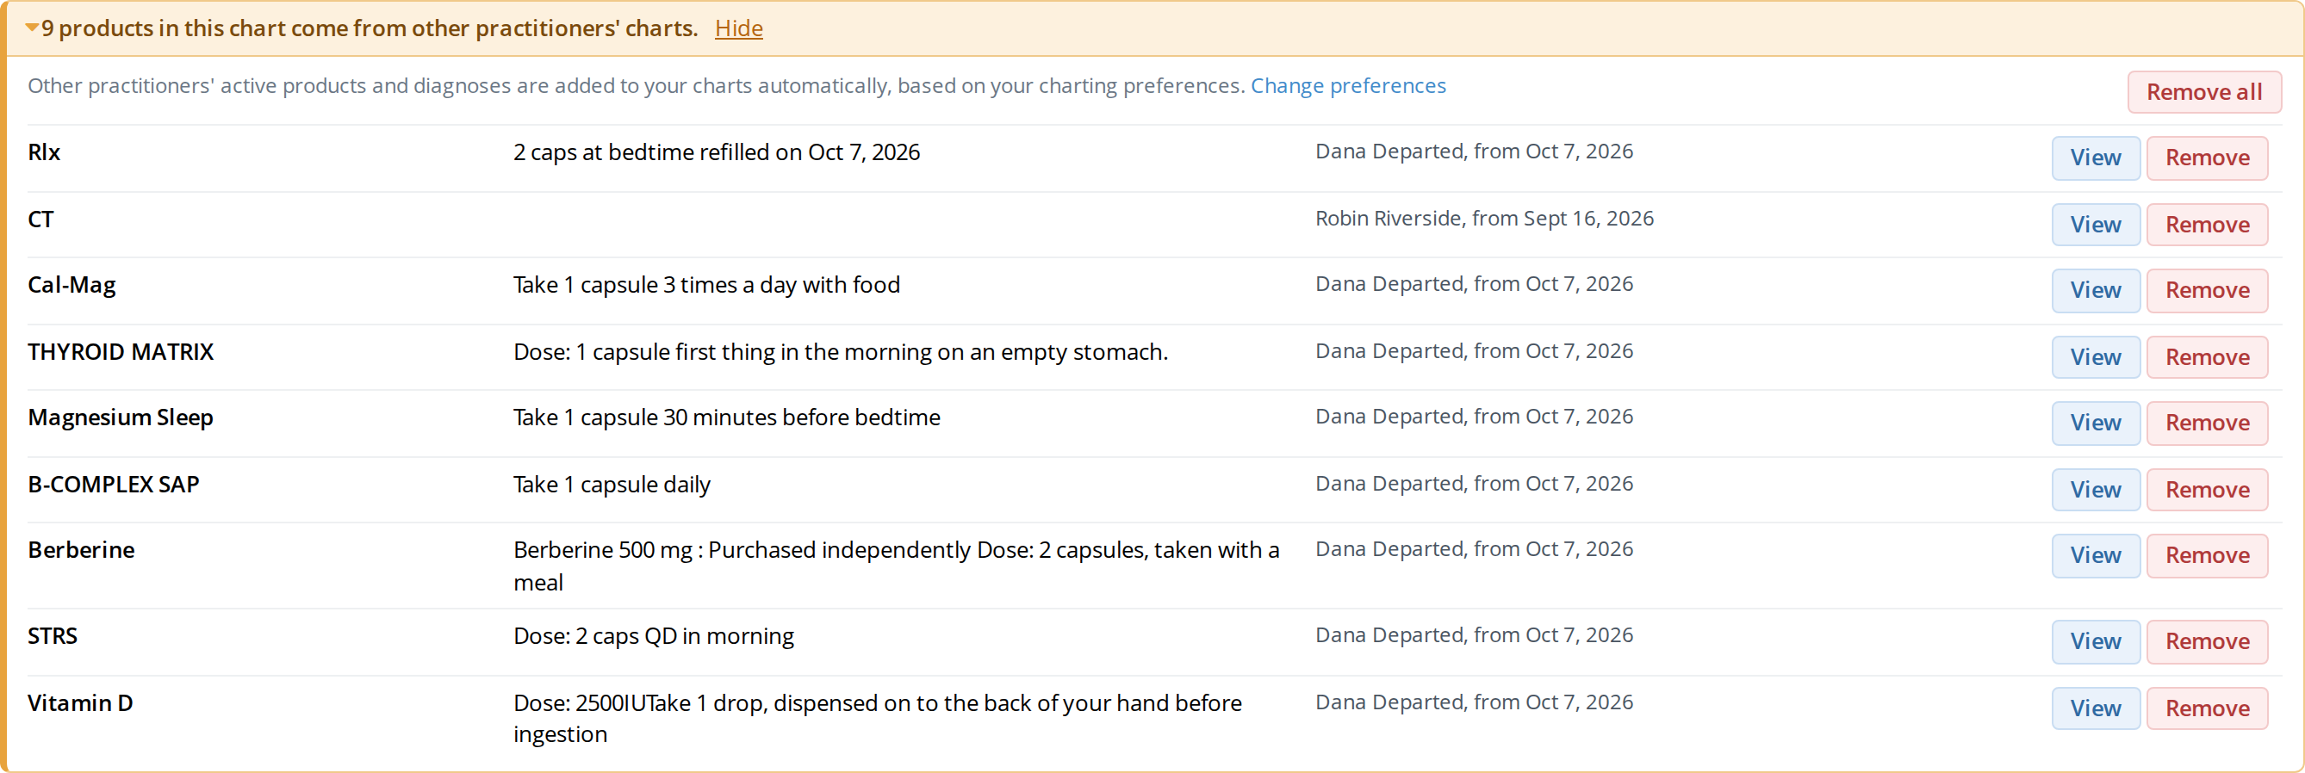
Task: Remove the Vitamin D product
Action: click(2207, 708)
